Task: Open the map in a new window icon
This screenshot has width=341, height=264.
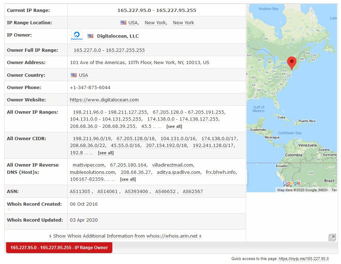Action: tap(332, 238)
